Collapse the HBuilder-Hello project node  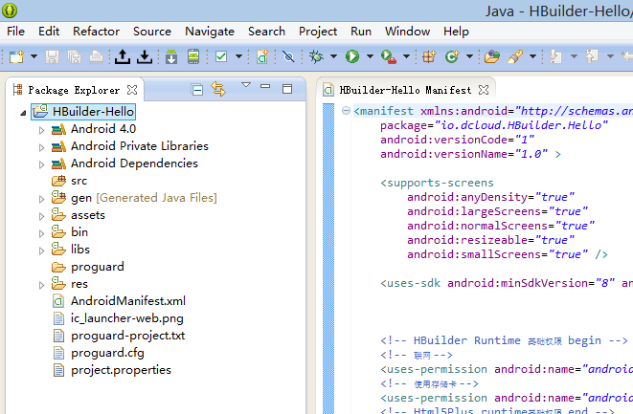tap(23, 113)
